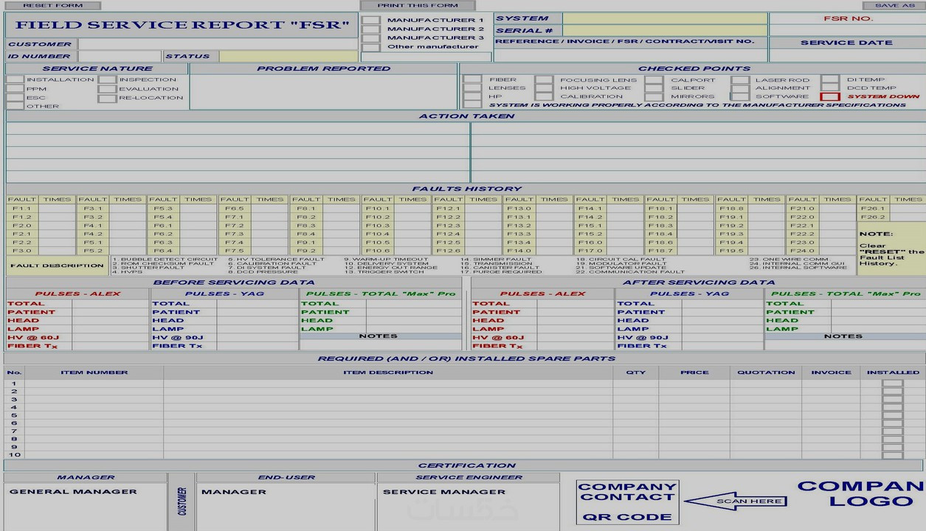The image size is (926, 531).
Task: Mark SOFTWARE as a checked point
Action: (740, 97)
